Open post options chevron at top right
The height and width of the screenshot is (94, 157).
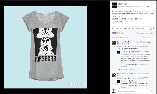pos(153,4)
